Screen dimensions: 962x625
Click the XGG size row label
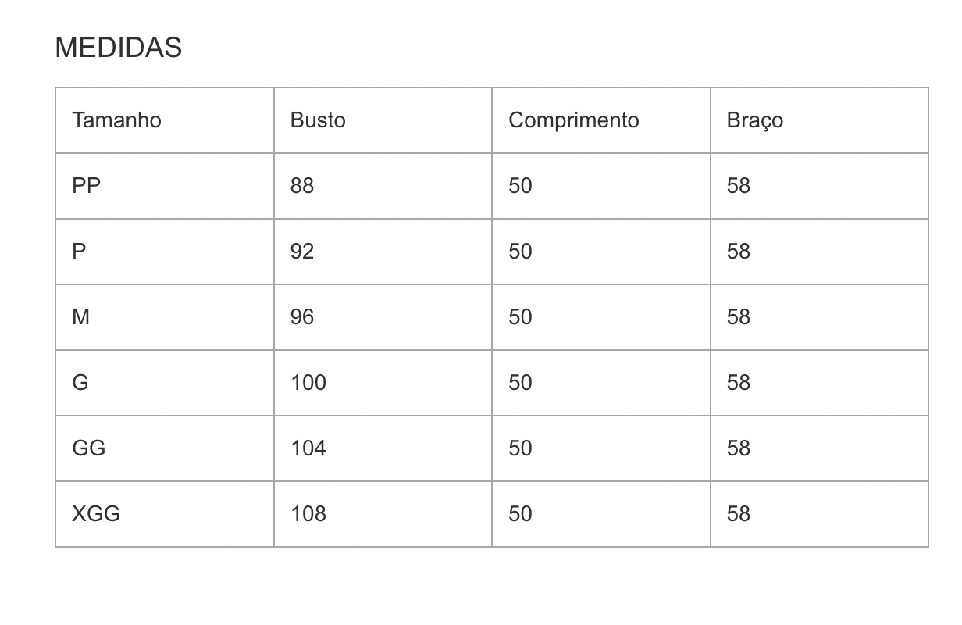pyautogui.click(x=96, y=514)
